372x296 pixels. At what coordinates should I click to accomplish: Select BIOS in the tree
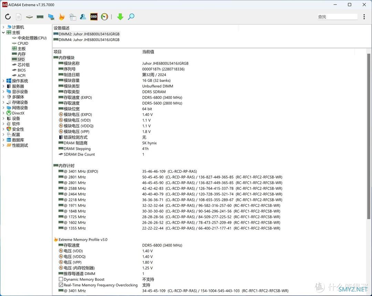pyautogui.click(x=22, y=70)
